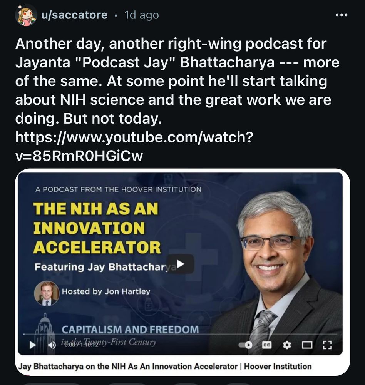The image size is (365, 385).
Task: Open the video title caption below player
Action: [x=165, y=366]
